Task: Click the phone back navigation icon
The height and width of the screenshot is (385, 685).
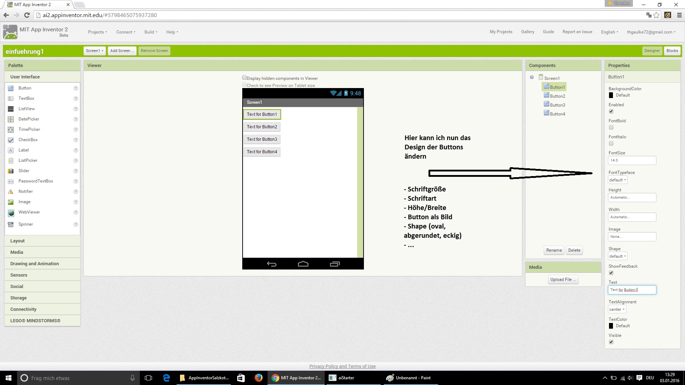Action: (x=272, y=264)
